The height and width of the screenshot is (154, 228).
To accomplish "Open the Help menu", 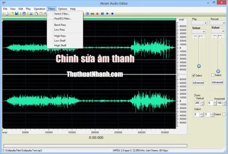I will [x=73, y=9].
